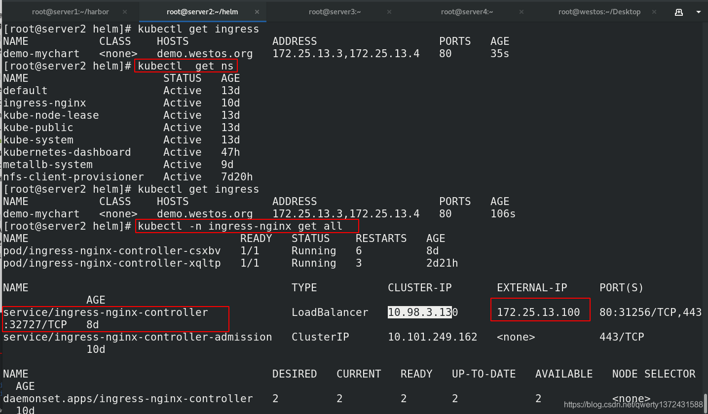
Task: Select the root@server2:~/helm tab
Action: [x=202, y=12]
